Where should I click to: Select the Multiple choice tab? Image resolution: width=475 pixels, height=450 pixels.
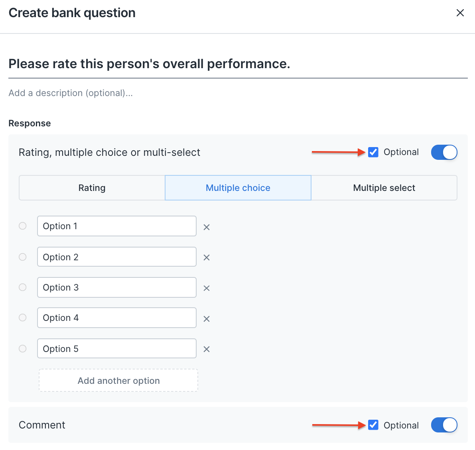tap(238, 188)
